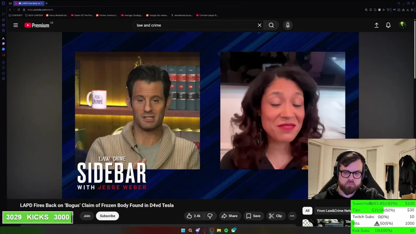
Task: Click the pin icon in address toolbar
Action: pos(370,10)
